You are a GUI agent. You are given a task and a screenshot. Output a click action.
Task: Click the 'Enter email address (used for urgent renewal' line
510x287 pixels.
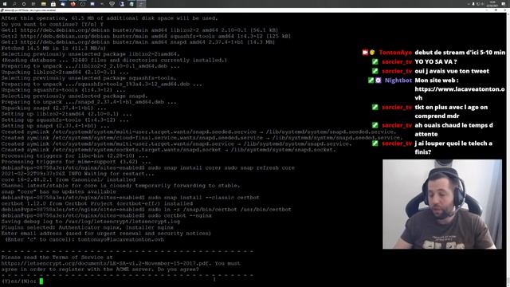pyautogui.click(x=106, y=234)
